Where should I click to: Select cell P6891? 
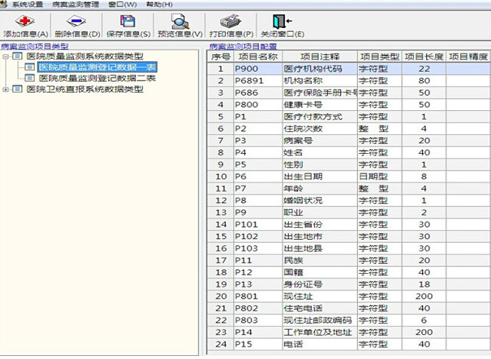click(258, 81)
